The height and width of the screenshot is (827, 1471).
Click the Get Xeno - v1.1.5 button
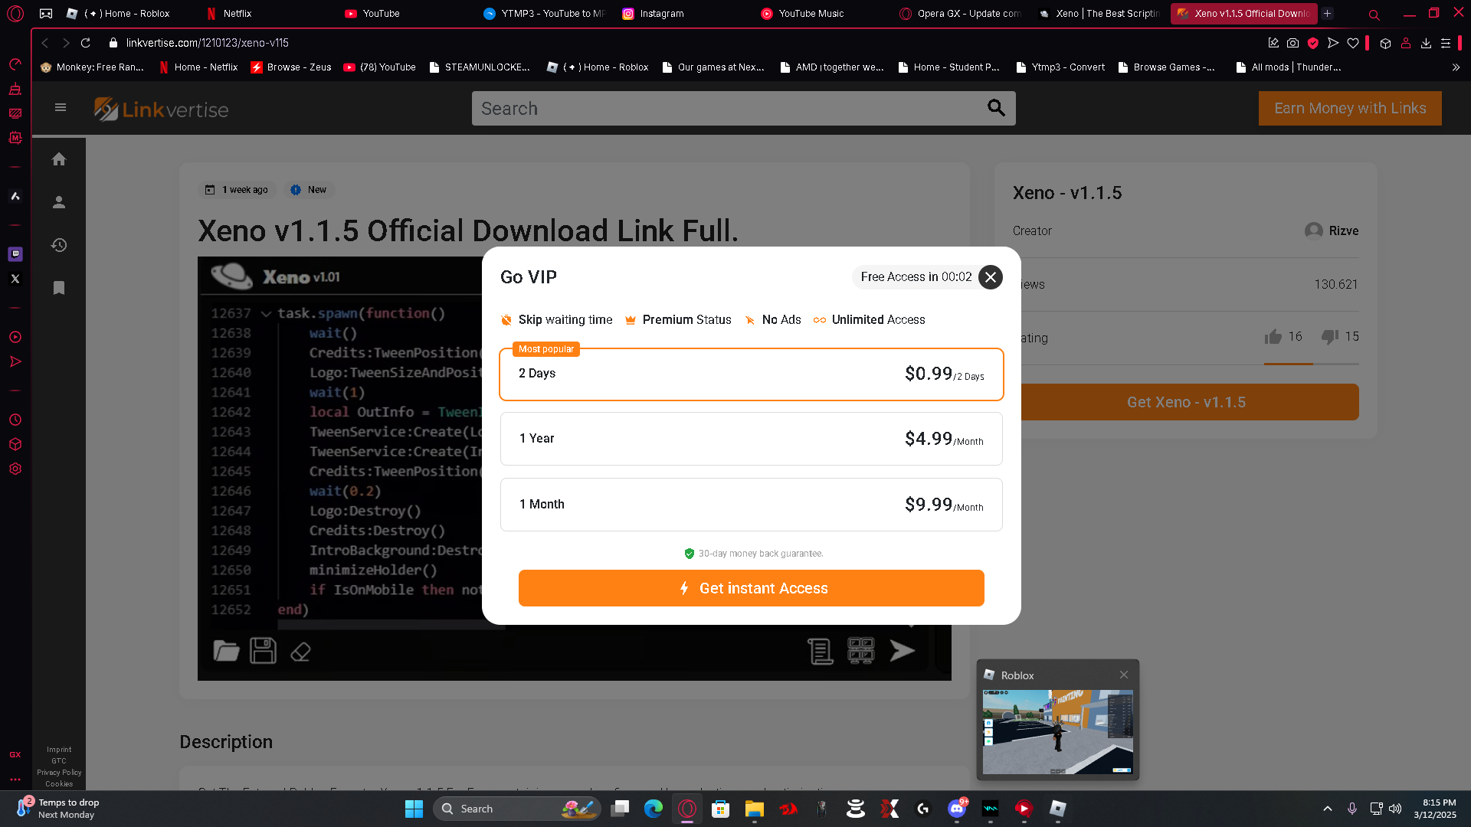pyautogui.click(x=1186, y=402)
